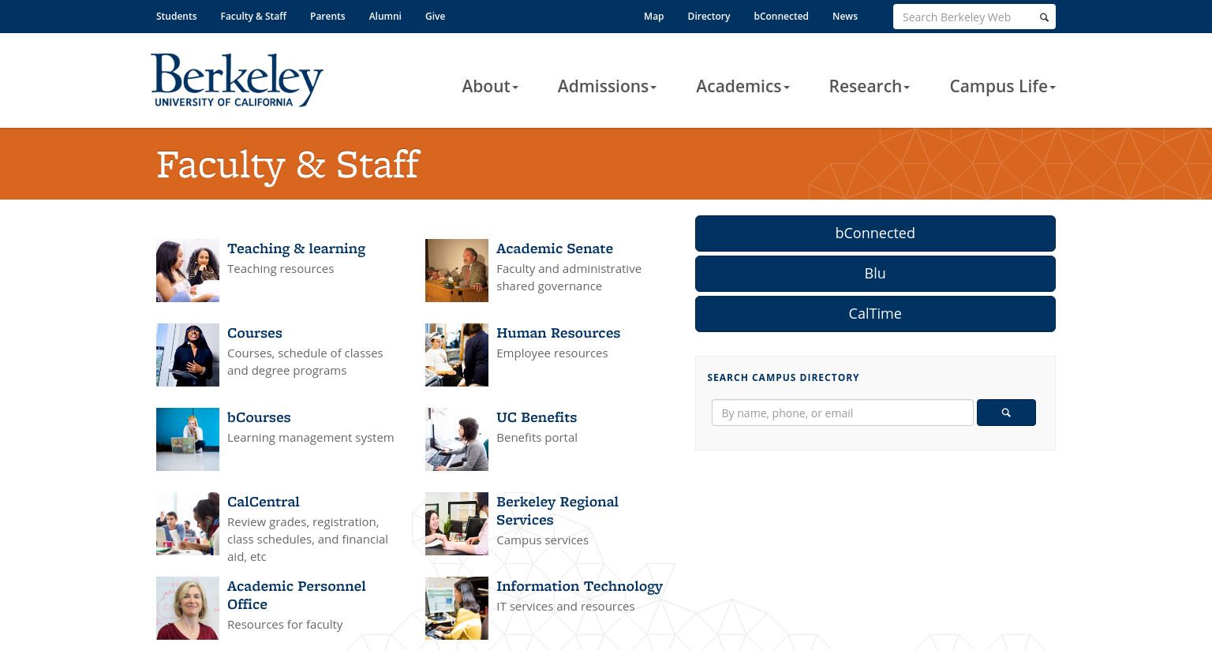Visit the Academic Personnel Office link
Image resolution: width=1212 pixels, height=650 pixels.
click(x=297, y=595)
